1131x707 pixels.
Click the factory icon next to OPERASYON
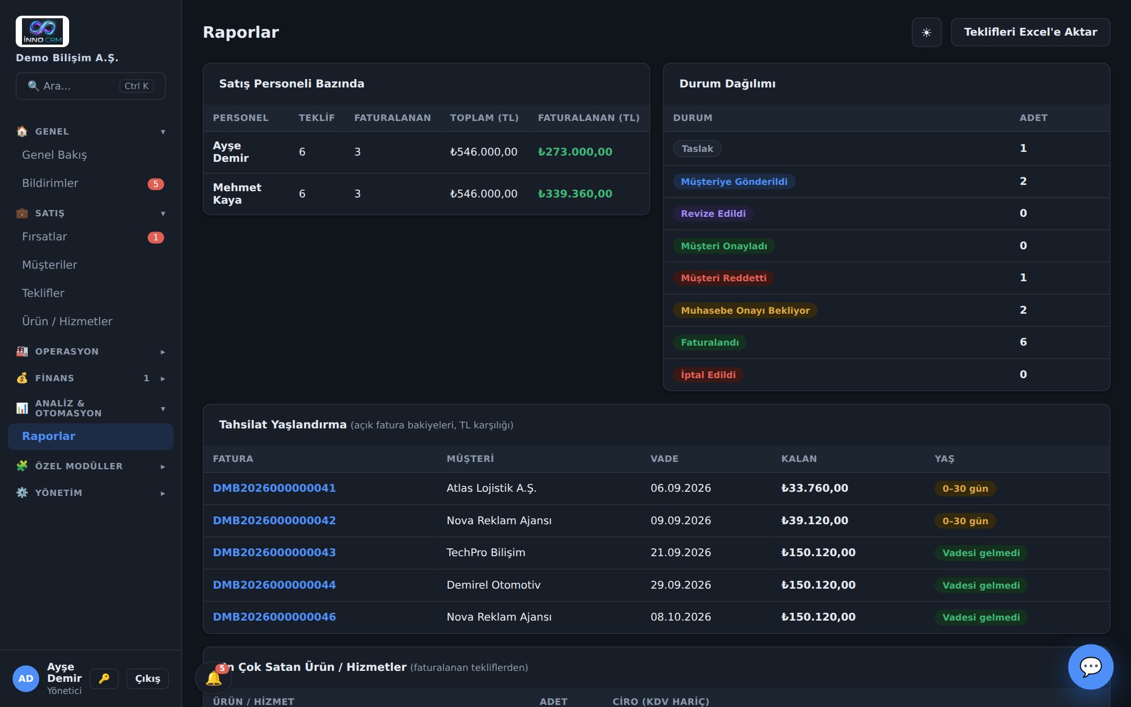(22, 351)
